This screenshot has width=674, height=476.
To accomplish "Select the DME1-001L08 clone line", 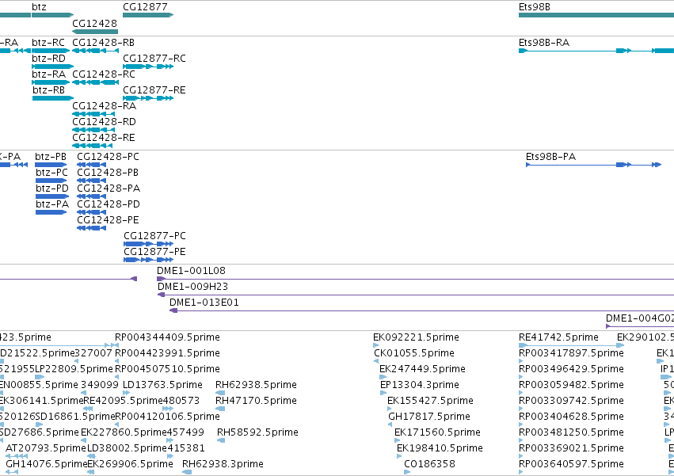I will tap(415, 279).
